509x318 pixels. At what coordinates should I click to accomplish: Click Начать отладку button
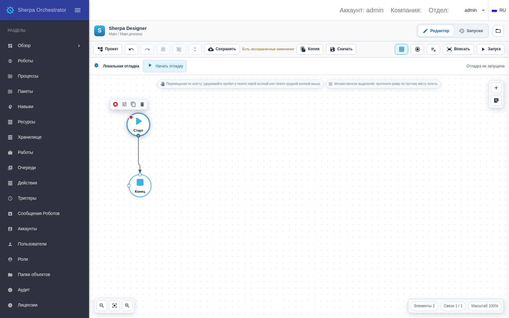(x=164, y=66)
